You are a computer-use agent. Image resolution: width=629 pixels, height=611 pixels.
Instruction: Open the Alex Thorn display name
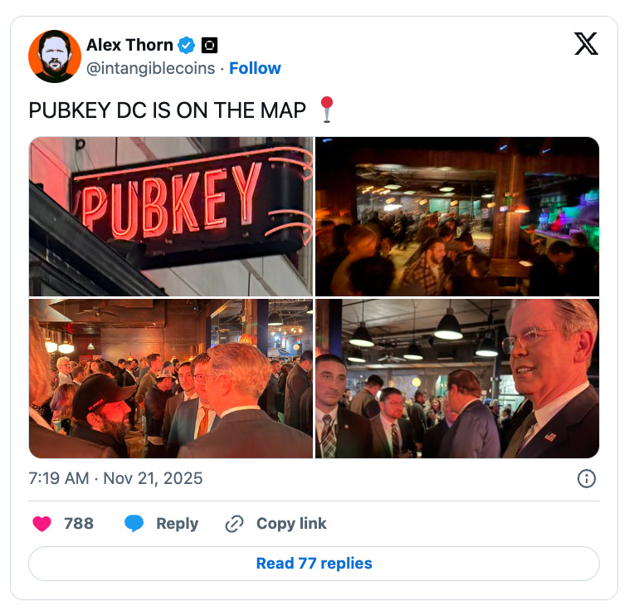129,45
